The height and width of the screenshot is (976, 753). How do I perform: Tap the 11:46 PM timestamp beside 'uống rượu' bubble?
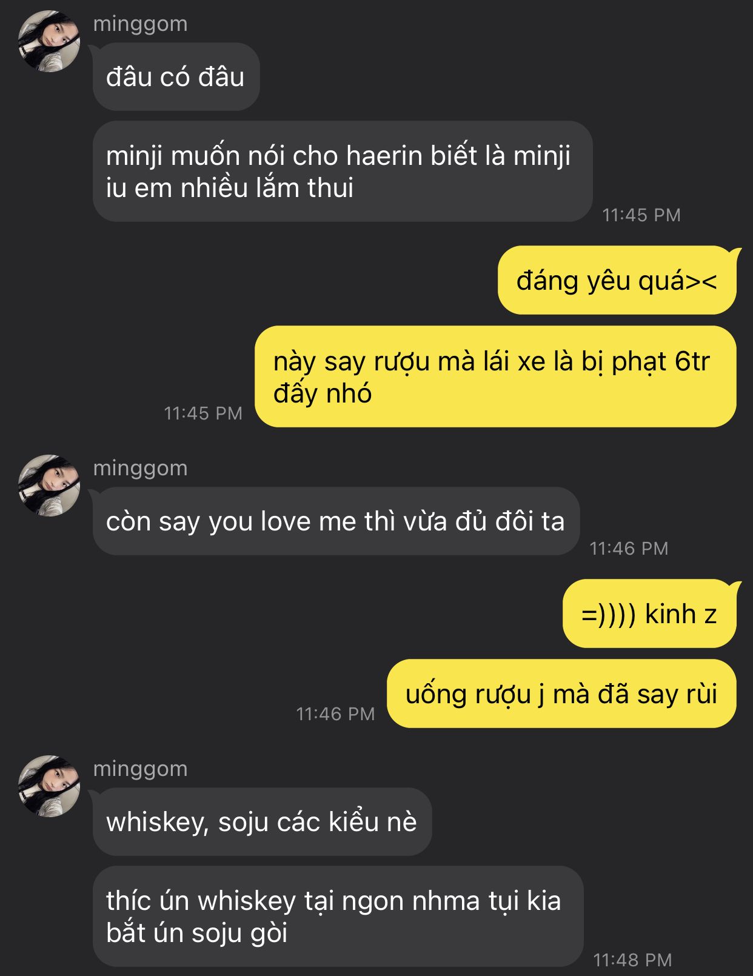click(x=335, y=714)
